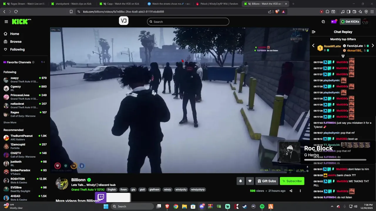The width and height of the screenshot is (376, 211).
Task: Open Brave Leo AI sparkle icon
Action: coord(360,12)
